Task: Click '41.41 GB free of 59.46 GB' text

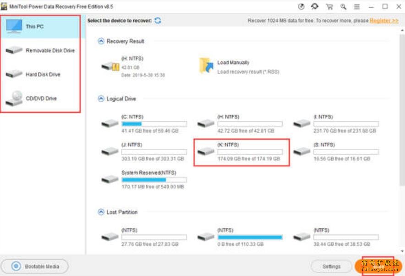Action: point(150,131)
